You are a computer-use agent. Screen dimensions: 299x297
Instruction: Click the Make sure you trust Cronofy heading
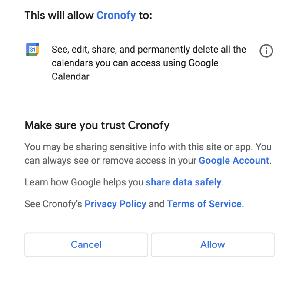97,125
